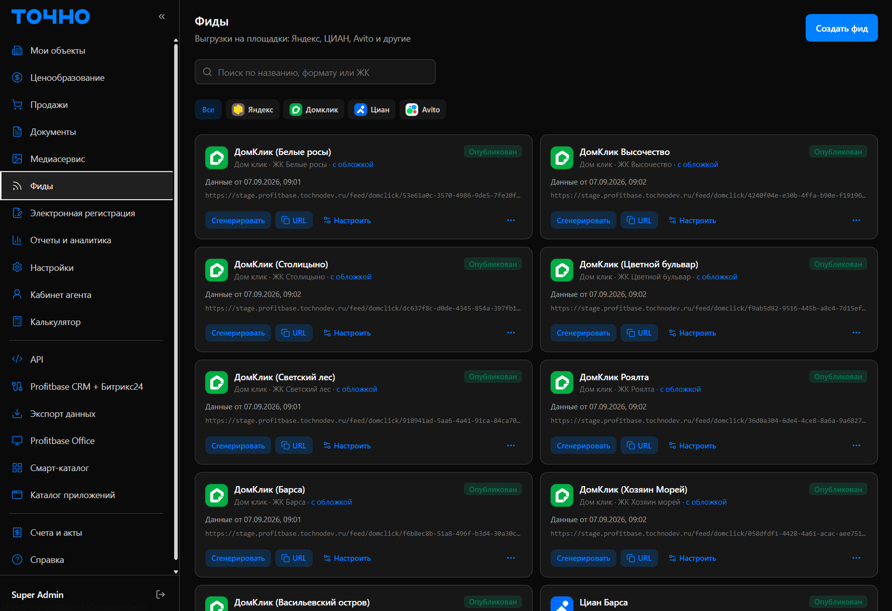This screenshot has width=892, height=611.
Task: Select the Все filter tab
Action: click(208, 110)
